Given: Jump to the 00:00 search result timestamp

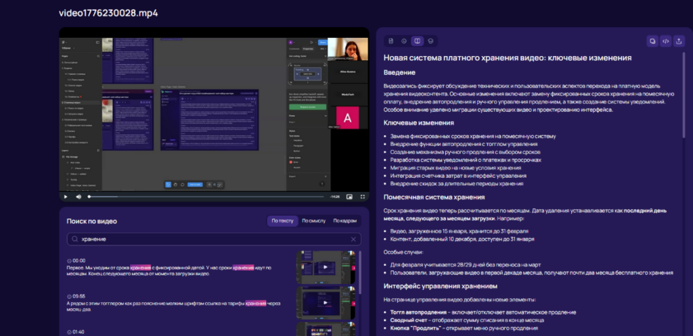Looking at the screenshot, I should [79, 260].
